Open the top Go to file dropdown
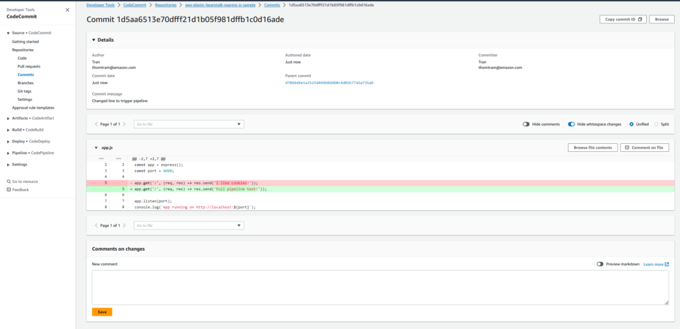The image size is (680, 329). pyautogui.click(x=189, y=124)
